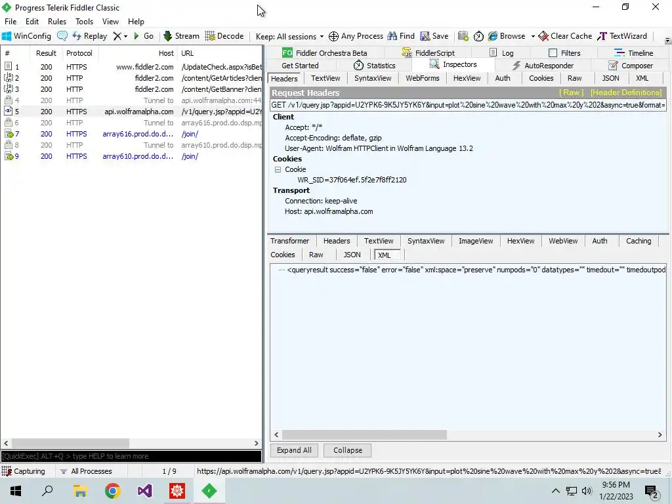Click the Collapse button
Screen dimensions: 672x504
[348, 450]
